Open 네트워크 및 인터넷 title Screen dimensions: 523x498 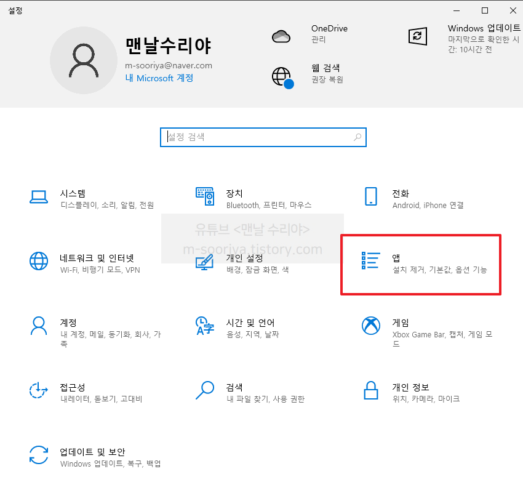tap(97, 258)
